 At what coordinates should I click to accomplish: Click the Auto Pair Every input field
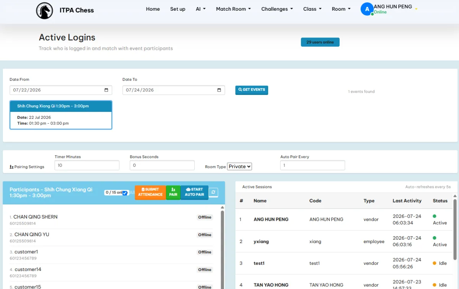(x=313, y=165)
